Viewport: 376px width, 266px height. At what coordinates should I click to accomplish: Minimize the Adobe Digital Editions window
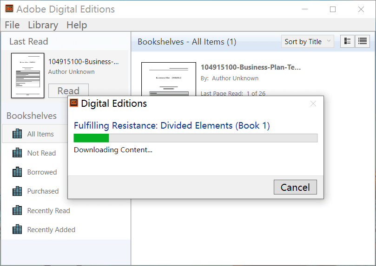[305, 9]
